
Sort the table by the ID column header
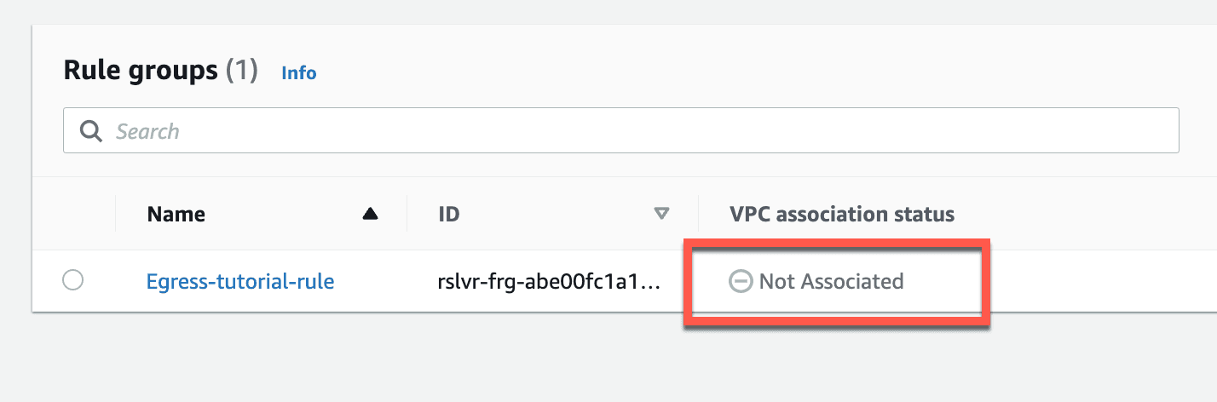(x=449, y=214)
